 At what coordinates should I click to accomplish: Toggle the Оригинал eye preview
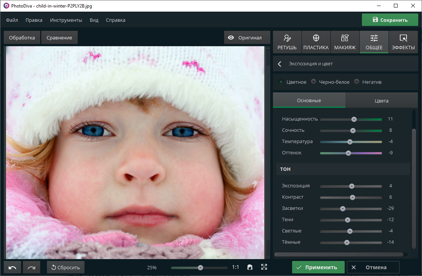pyautogui.click(x=247, y=38)
